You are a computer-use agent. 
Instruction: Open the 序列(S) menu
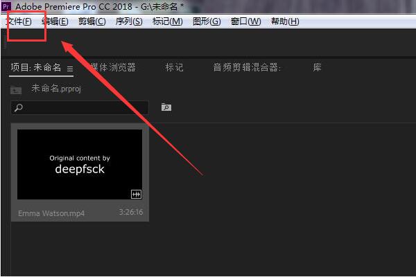(x=129, y=21)
